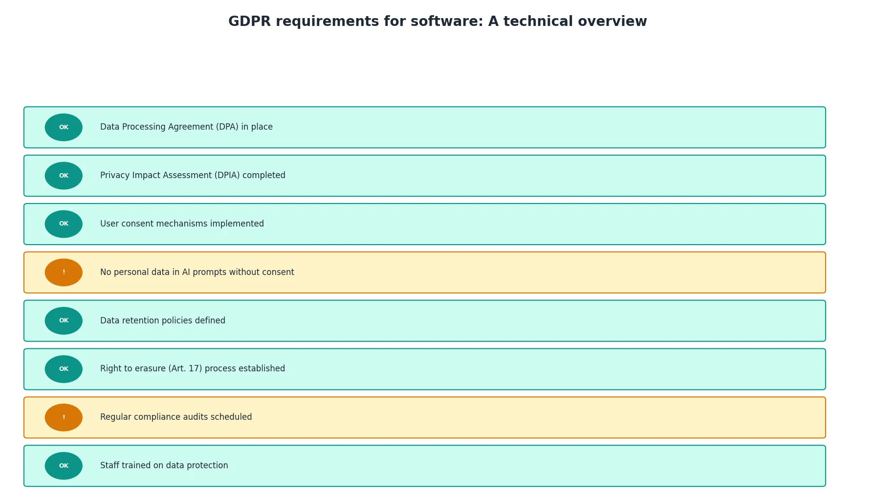Click 'Right to erasure (Art. 17) process established'
This screenshot has width=876, height=501.
point(193,369)
